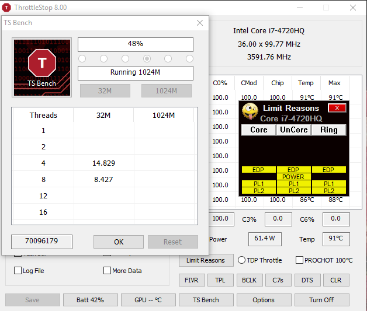Click the Temp 91°C field at bottom
The height and width of the screenshot is (311, 367).
[336, 239]
